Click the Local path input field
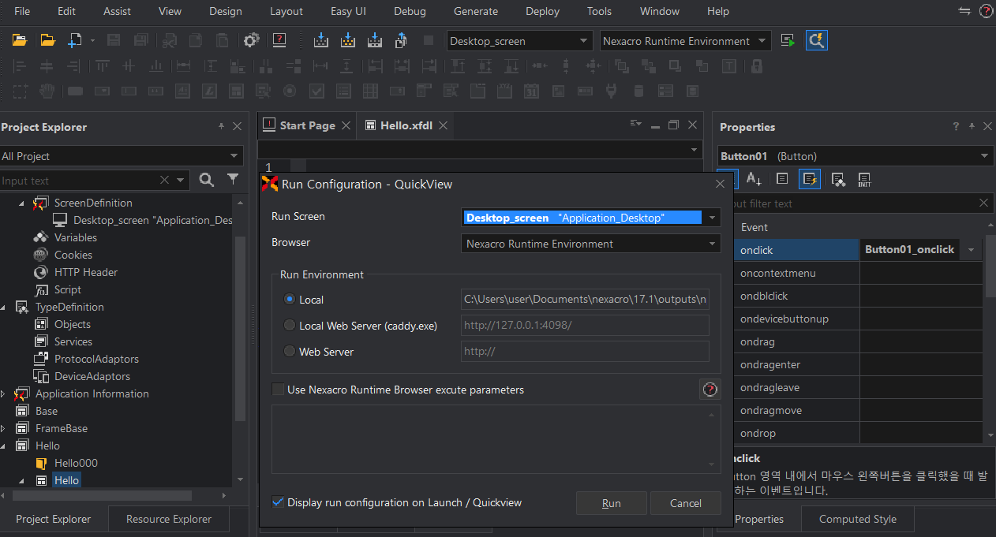The width and height of the screenshot is (996, 537). pos(585,300)
